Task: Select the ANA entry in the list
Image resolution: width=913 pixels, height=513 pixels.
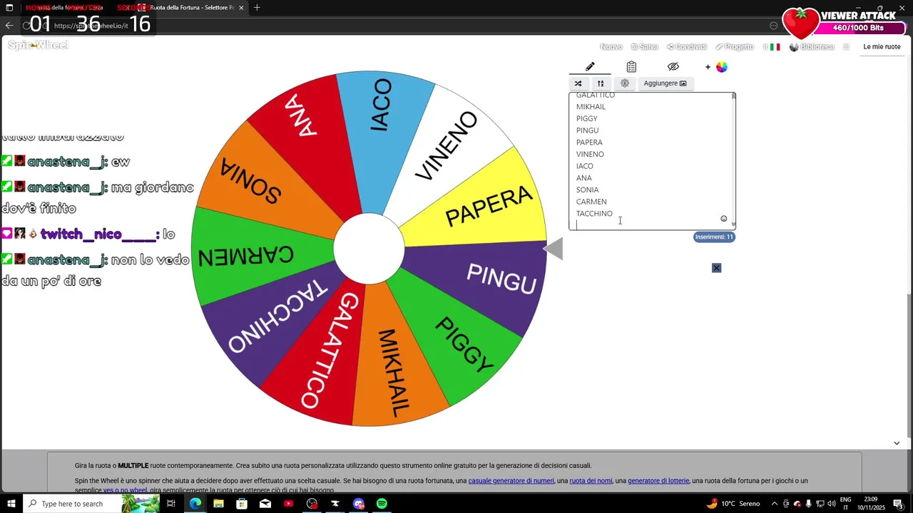Action: pos(584,178)
